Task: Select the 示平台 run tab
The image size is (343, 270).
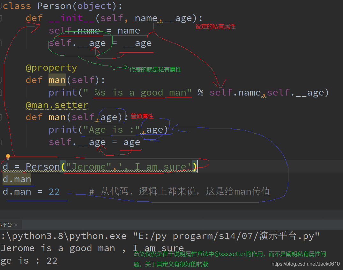Action: click(x=6, y=225)
